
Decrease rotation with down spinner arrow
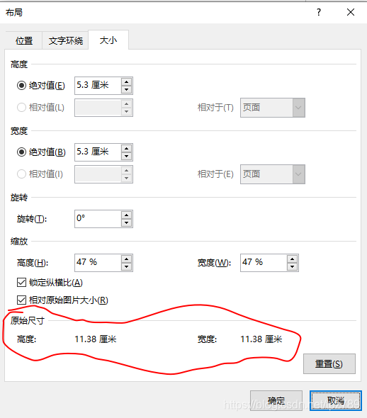pyautogui.click(x=127, y=223)
